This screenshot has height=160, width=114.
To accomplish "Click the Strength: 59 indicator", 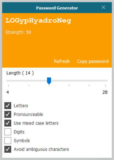I will tap(18, 32).
